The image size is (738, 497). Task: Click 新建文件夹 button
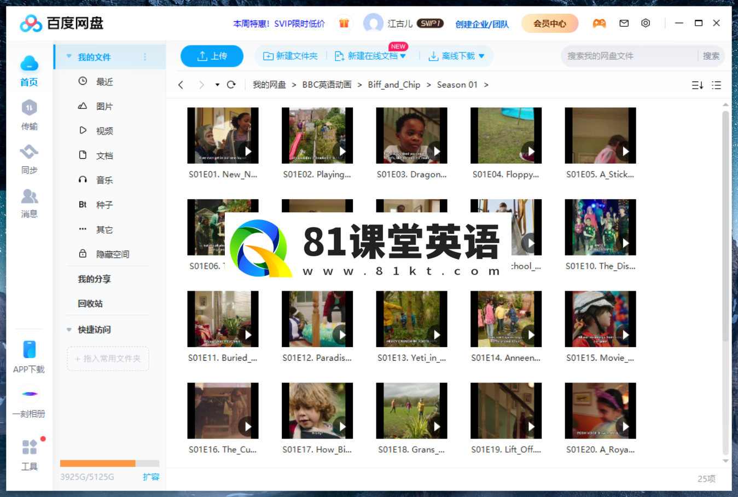click(290, 56)
